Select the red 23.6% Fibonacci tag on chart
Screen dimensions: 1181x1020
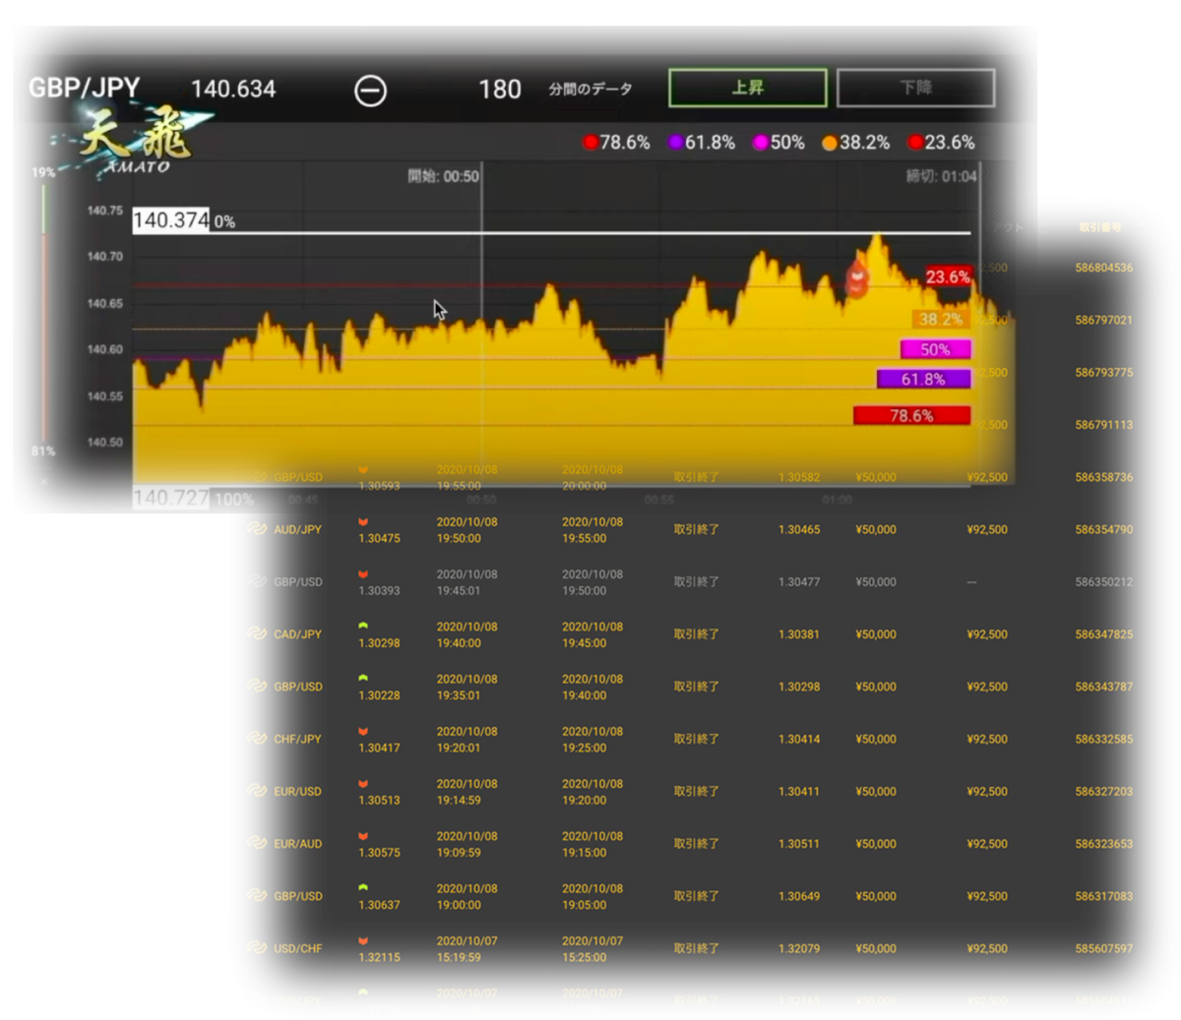point(948,276)
